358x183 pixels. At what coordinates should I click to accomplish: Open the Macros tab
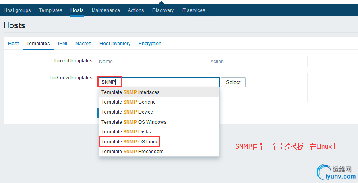tap(83, 44)
